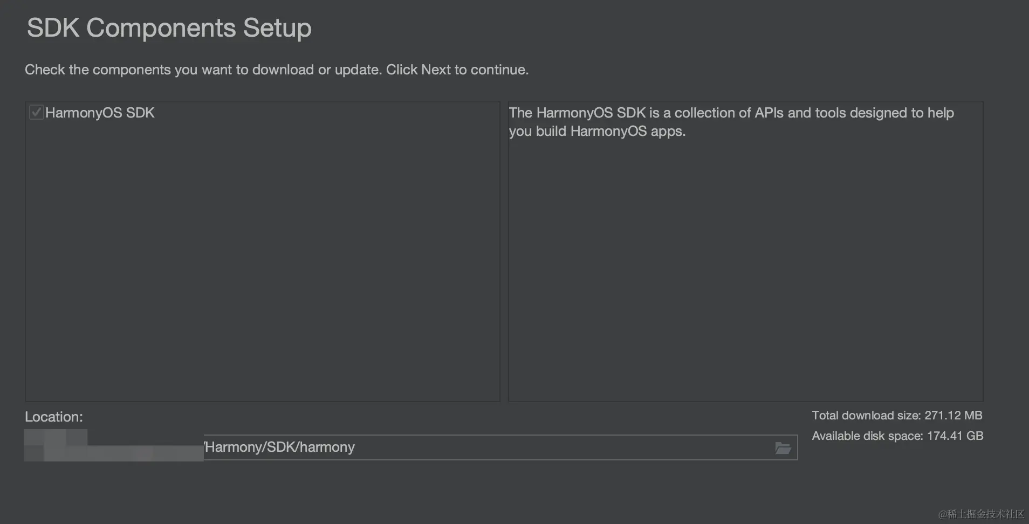The height and width of the screenshot is (524, 1029).
Task: Click the 'you build HarmonyOS apps.' line
Action: [x=597, y=131]
